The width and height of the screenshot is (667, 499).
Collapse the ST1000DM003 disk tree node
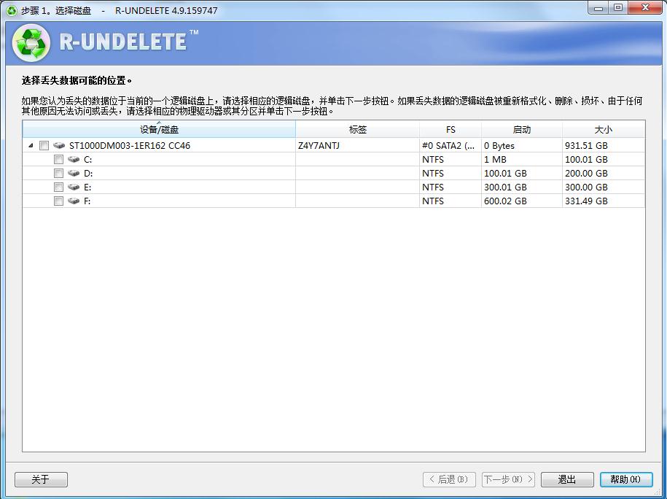(31, 146)
